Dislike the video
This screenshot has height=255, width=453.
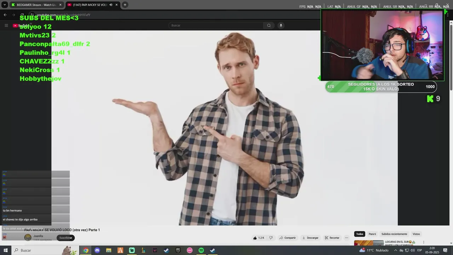(271, 238)
